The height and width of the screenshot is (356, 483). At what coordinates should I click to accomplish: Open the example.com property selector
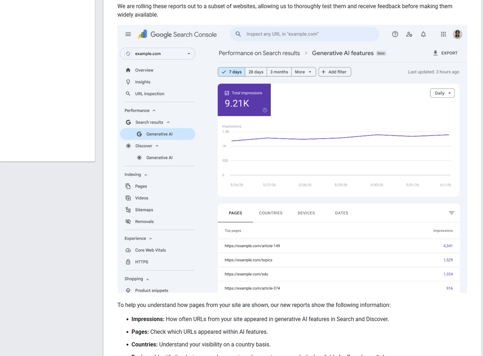coord(158,54)
